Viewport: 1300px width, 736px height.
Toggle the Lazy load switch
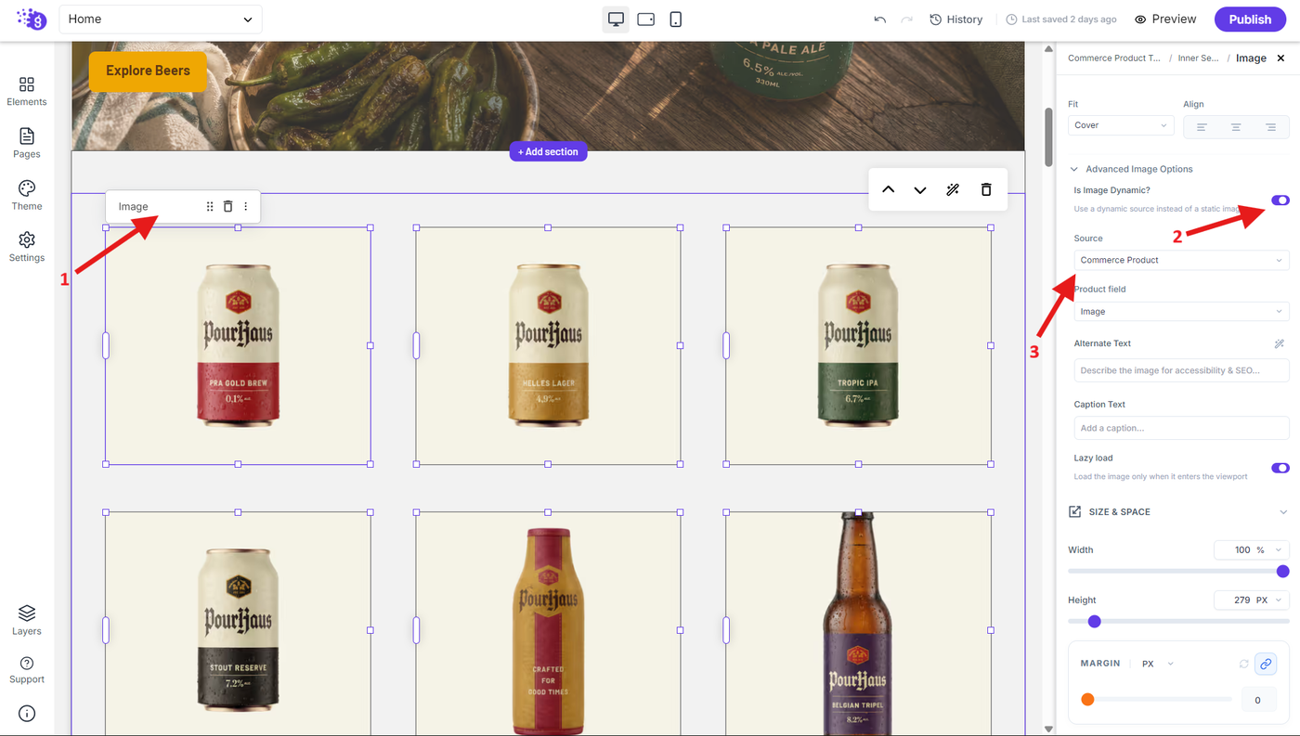coord(1280,468)
